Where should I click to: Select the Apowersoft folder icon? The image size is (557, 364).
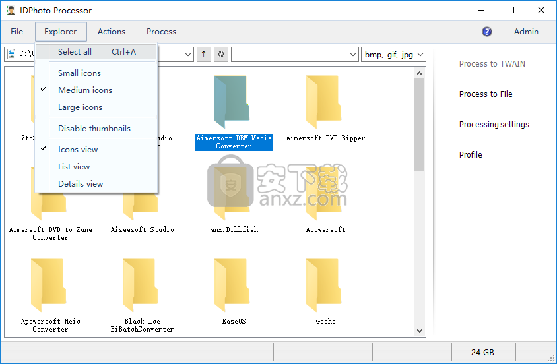click(x=324, y=193)
